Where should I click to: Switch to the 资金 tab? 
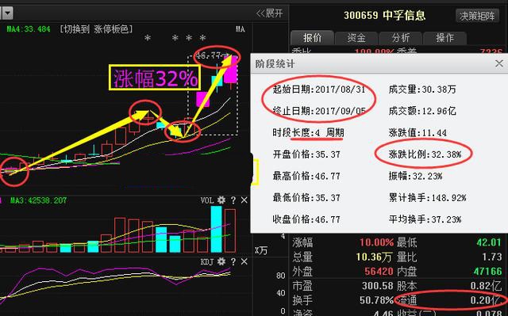(356, 38)
